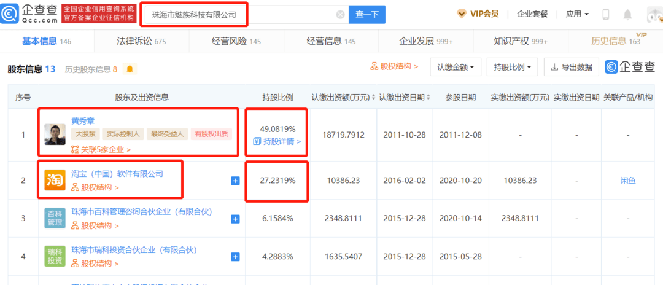Open 珠海市百科管理咨询合伙企业 link
The height and width of the screenshot is (285, 663).
[142, 211]
